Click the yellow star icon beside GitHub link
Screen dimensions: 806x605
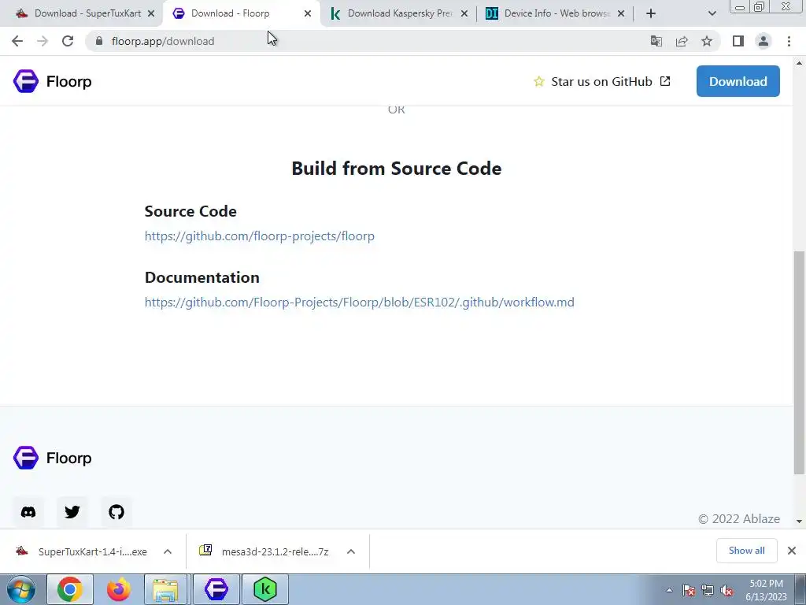pyautogui.click(x=538, y=81)
